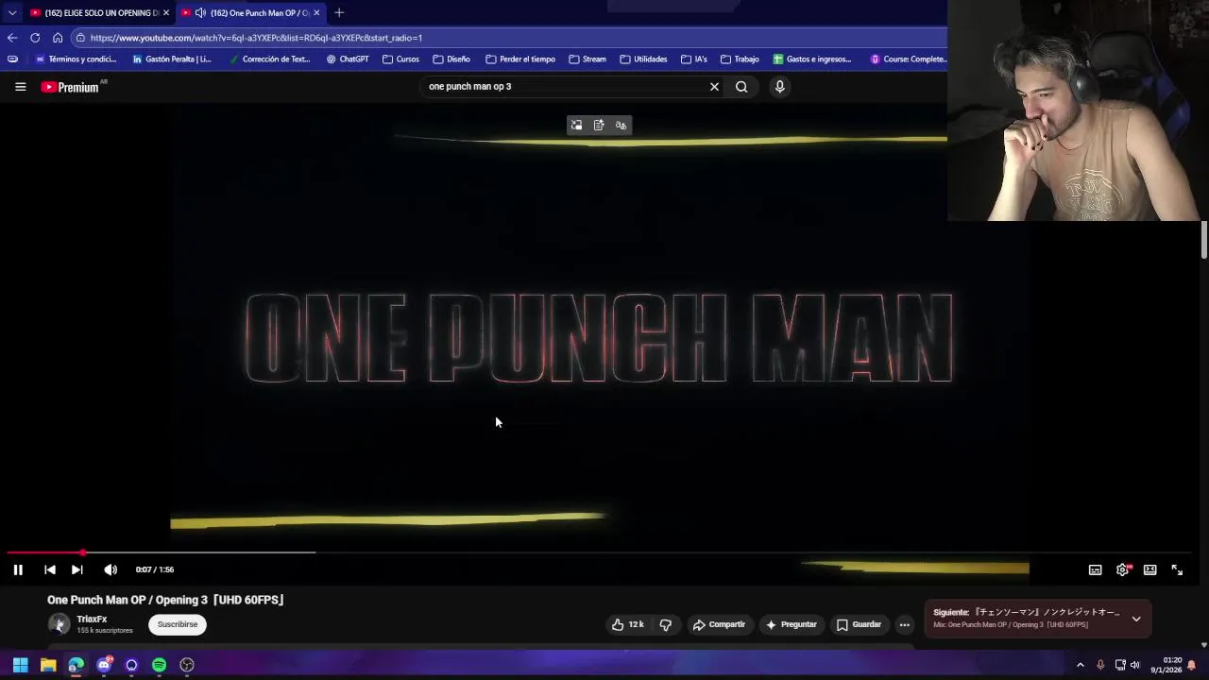This screenshot has height=680, width=1209.
Task: Open 'Course: Complete...' bookmark
Action: tap(909, 59)
